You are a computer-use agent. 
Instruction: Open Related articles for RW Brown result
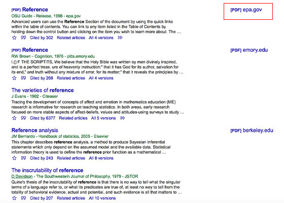pos(71,78)
